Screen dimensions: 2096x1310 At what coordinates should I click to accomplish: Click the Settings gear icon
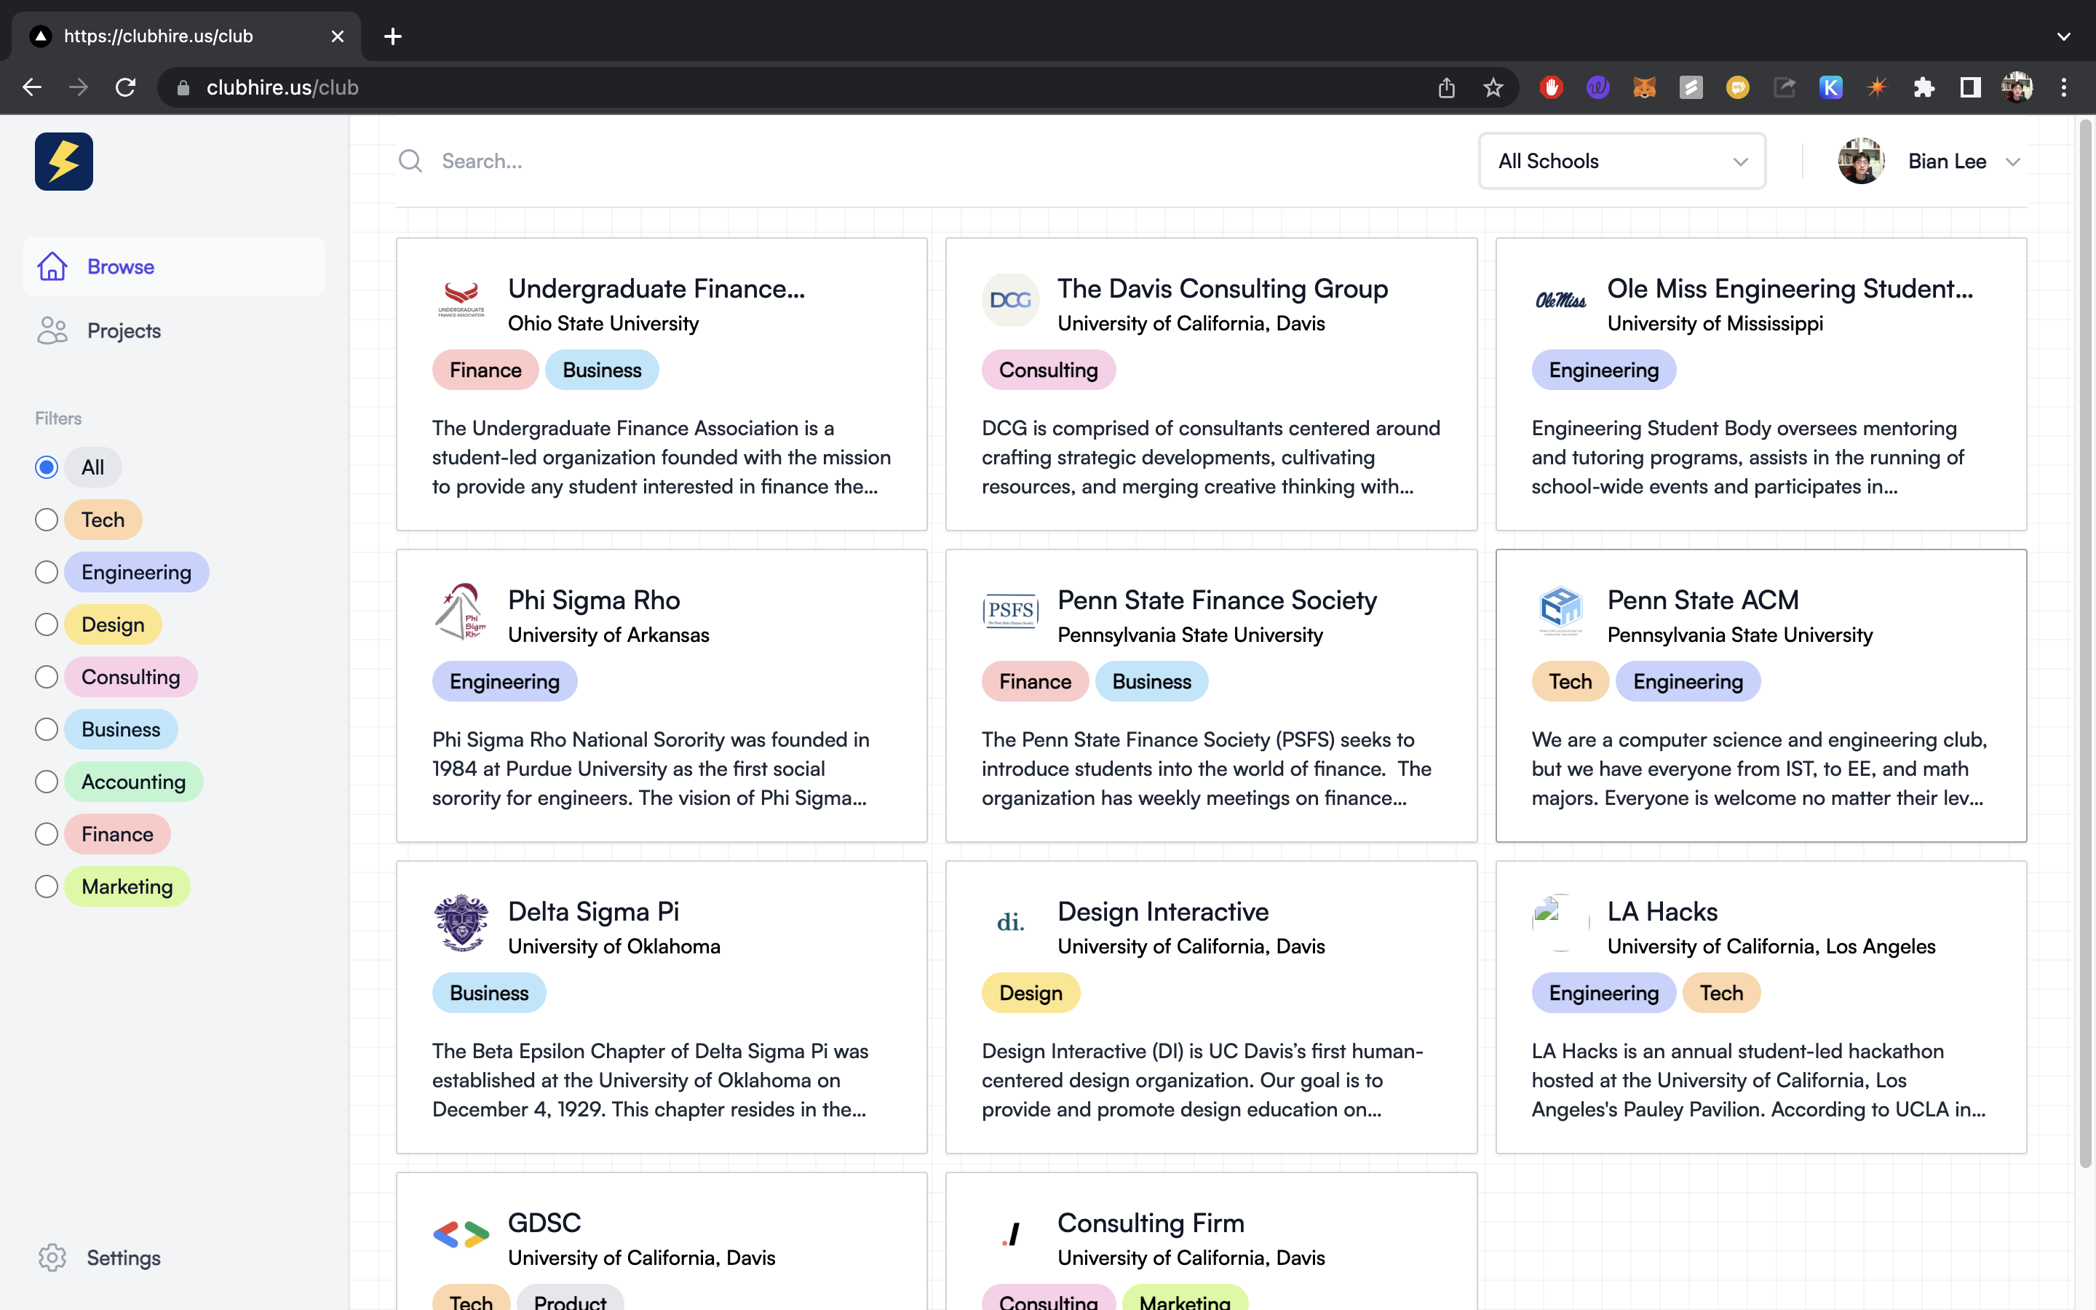pos(52,1257)
